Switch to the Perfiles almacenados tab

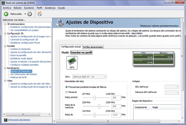93,47
